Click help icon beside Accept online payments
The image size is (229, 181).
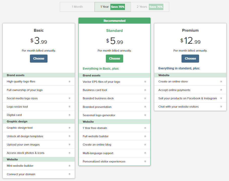(x=221, y=90)
